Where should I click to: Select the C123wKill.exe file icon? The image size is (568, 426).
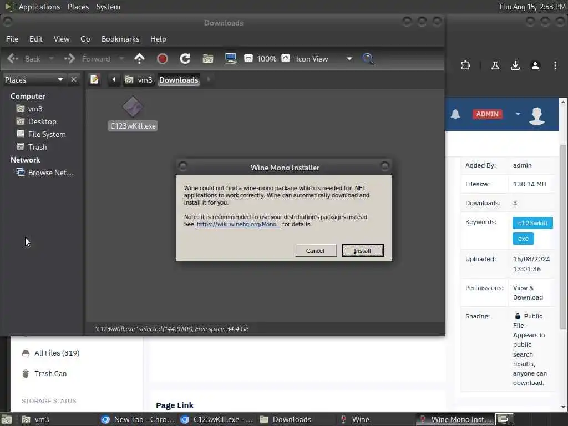point(133,107)
